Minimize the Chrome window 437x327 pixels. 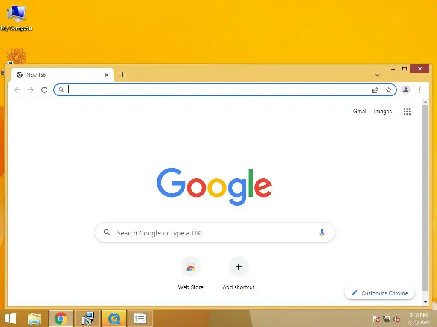[393, 69]
